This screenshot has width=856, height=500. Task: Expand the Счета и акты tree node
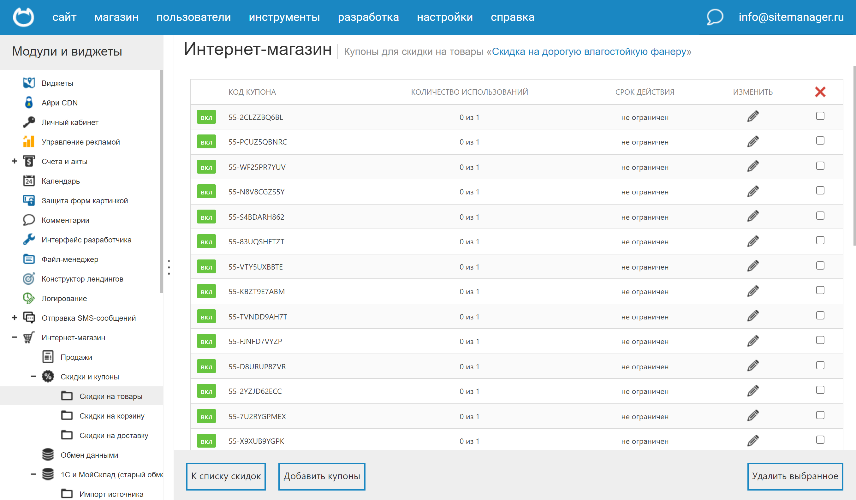14,161
